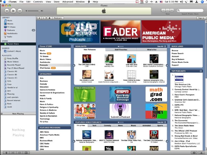Click the Play button
This screenshot has height=155, width=207.
pos(13,11)
